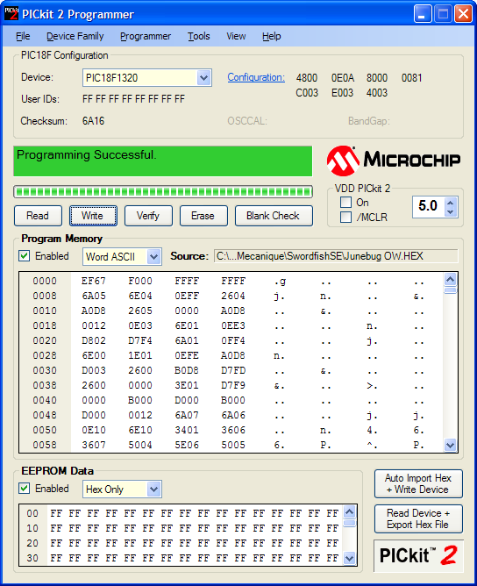Disable the EEPROM Data Enabled checkbox
The image size is (477, 586).
coord(25,489)
